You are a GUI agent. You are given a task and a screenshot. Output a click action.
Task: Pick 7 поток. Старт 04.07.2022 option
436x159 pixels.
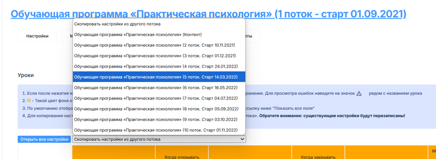159,98
